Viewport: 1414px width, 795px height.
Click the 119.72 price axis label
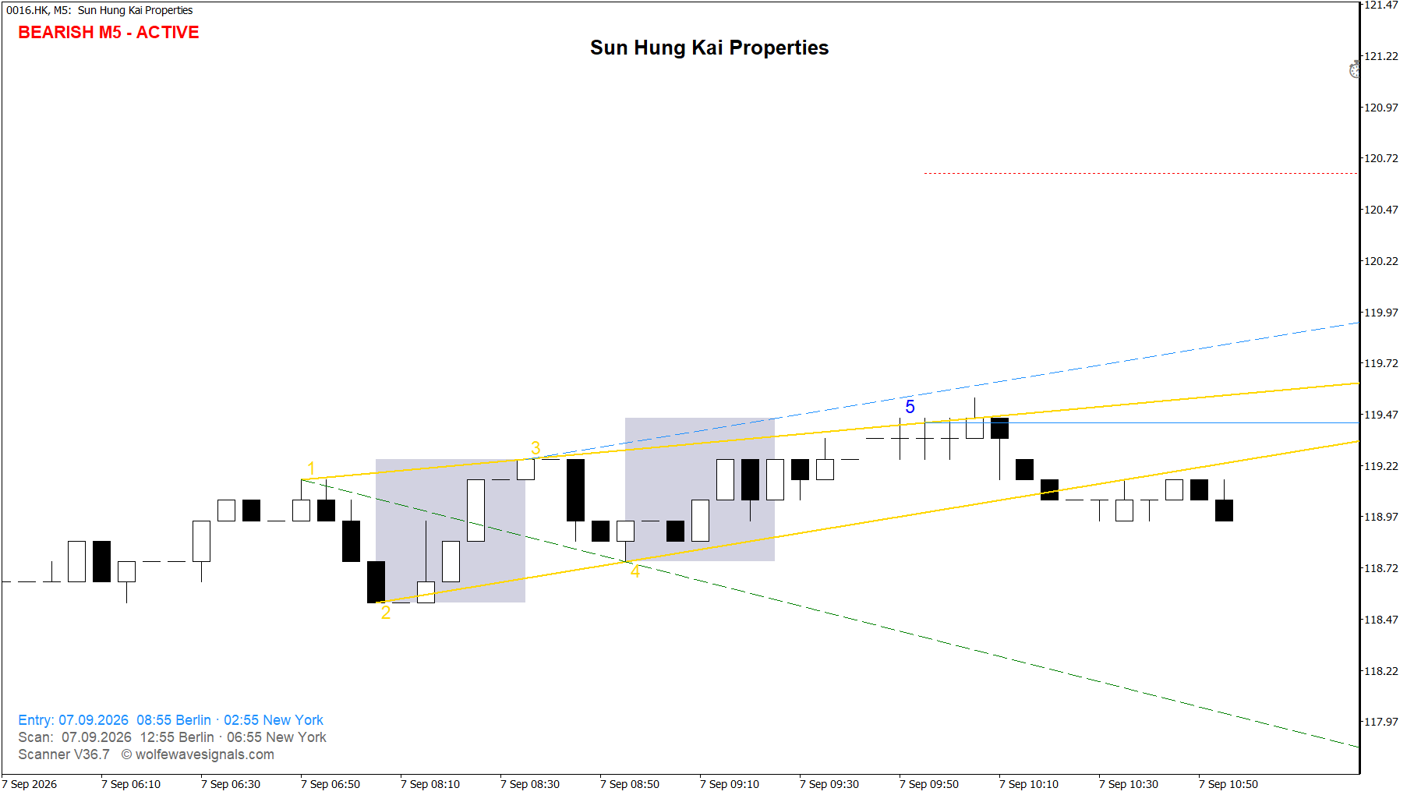click(x=1381, y=363)
